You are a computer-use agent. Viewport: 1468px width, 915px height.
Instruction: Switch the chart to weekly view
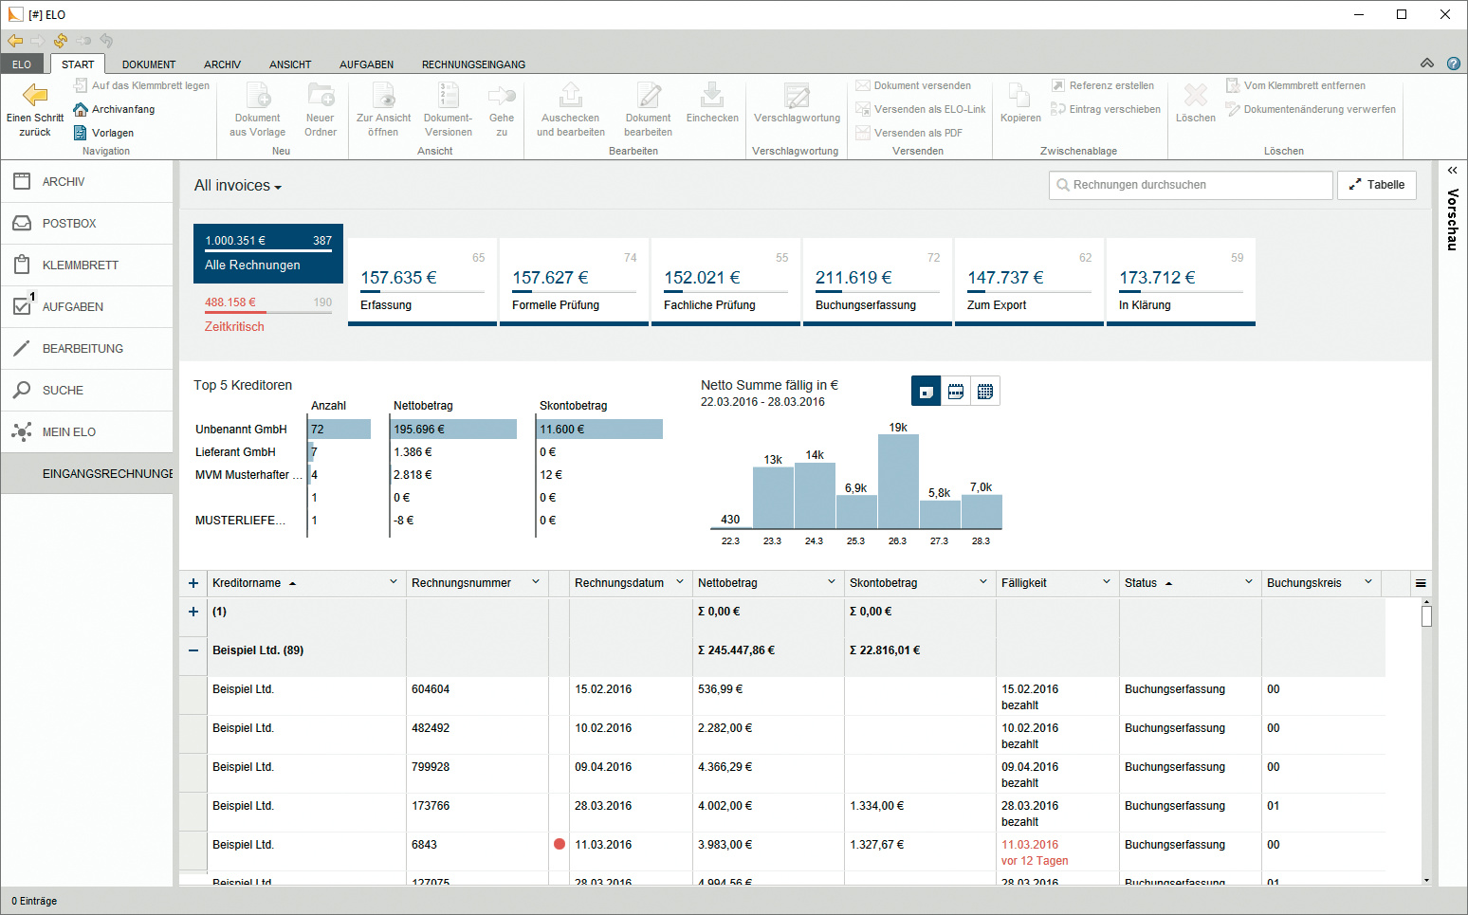(x=956, y=392)
